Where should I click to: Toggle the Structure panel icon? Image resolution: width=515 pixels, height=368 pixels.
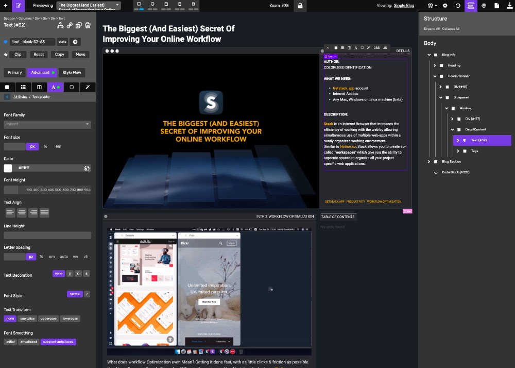[x=471, y=6]
